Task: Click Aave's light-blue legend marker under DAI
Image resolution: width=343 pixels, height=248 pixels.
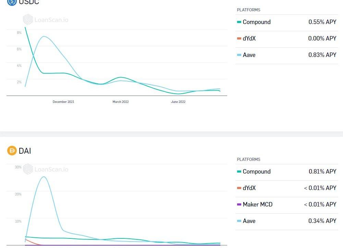Action: 239,221
